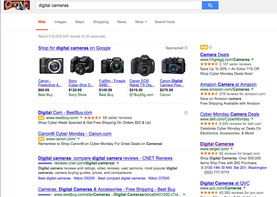Click the BuyDig trusted store checkmark badge

[131, 95]
